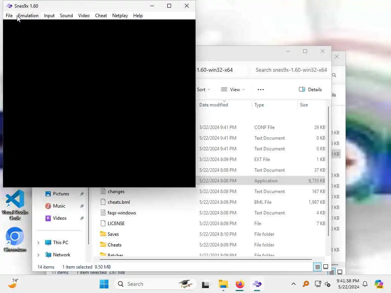
Task: Click the taskbar Search box
Action: [x=155, y=284]
